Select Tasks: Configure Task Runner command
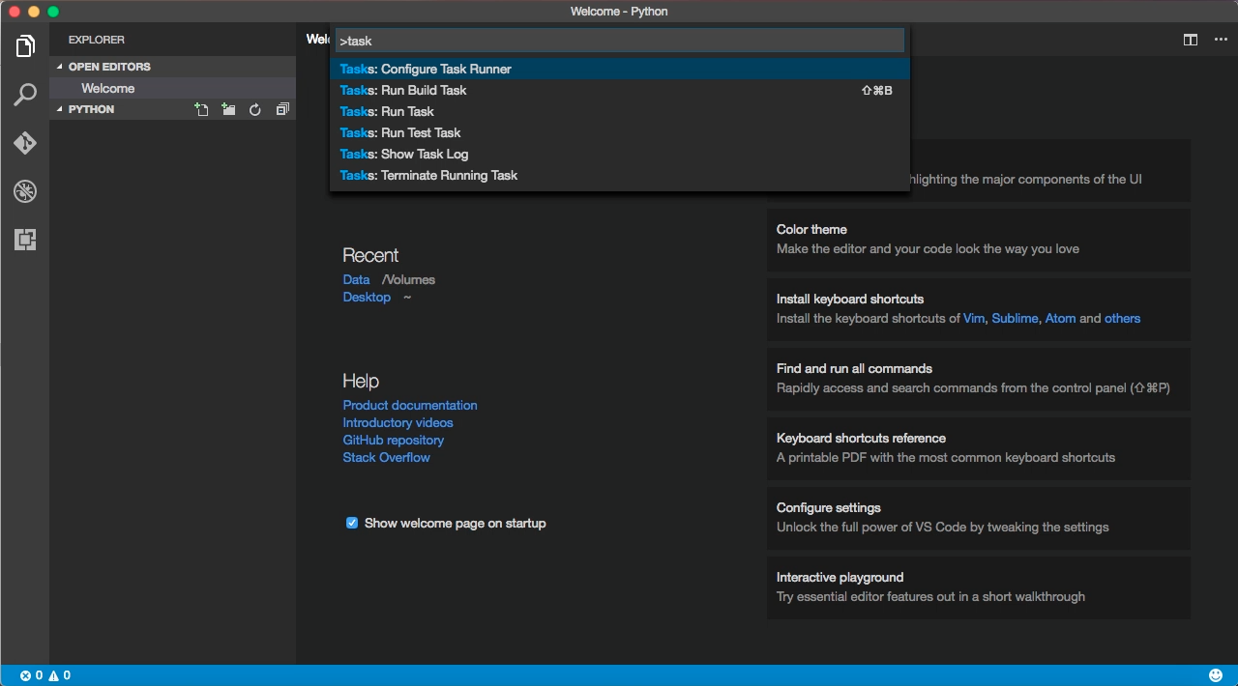This screenshot has width=1238, height=686. pos(620,69)
